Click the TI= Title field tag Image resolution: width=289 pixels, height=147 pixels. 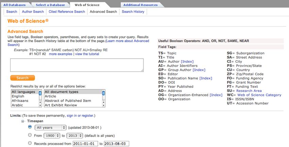point(166,58)
